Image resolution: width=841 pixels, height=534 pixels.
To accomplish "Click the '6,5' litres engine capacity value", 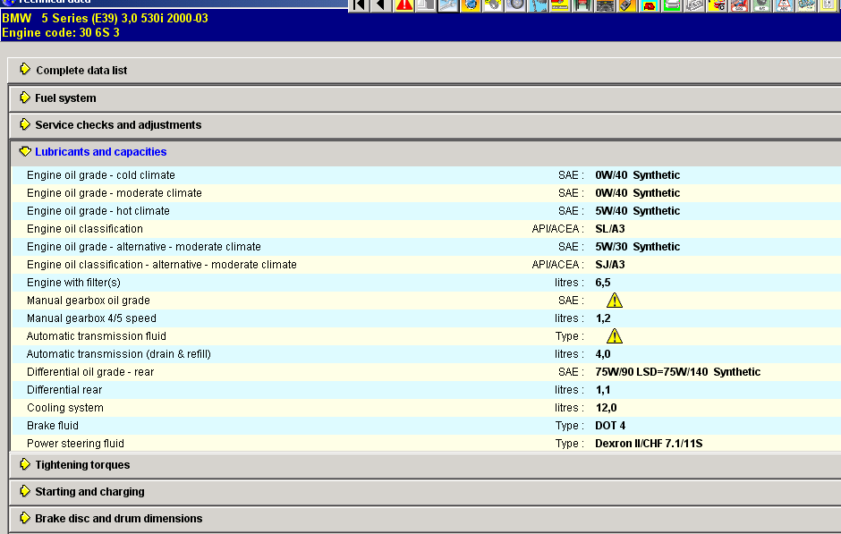I will click(x=603, y=283).
